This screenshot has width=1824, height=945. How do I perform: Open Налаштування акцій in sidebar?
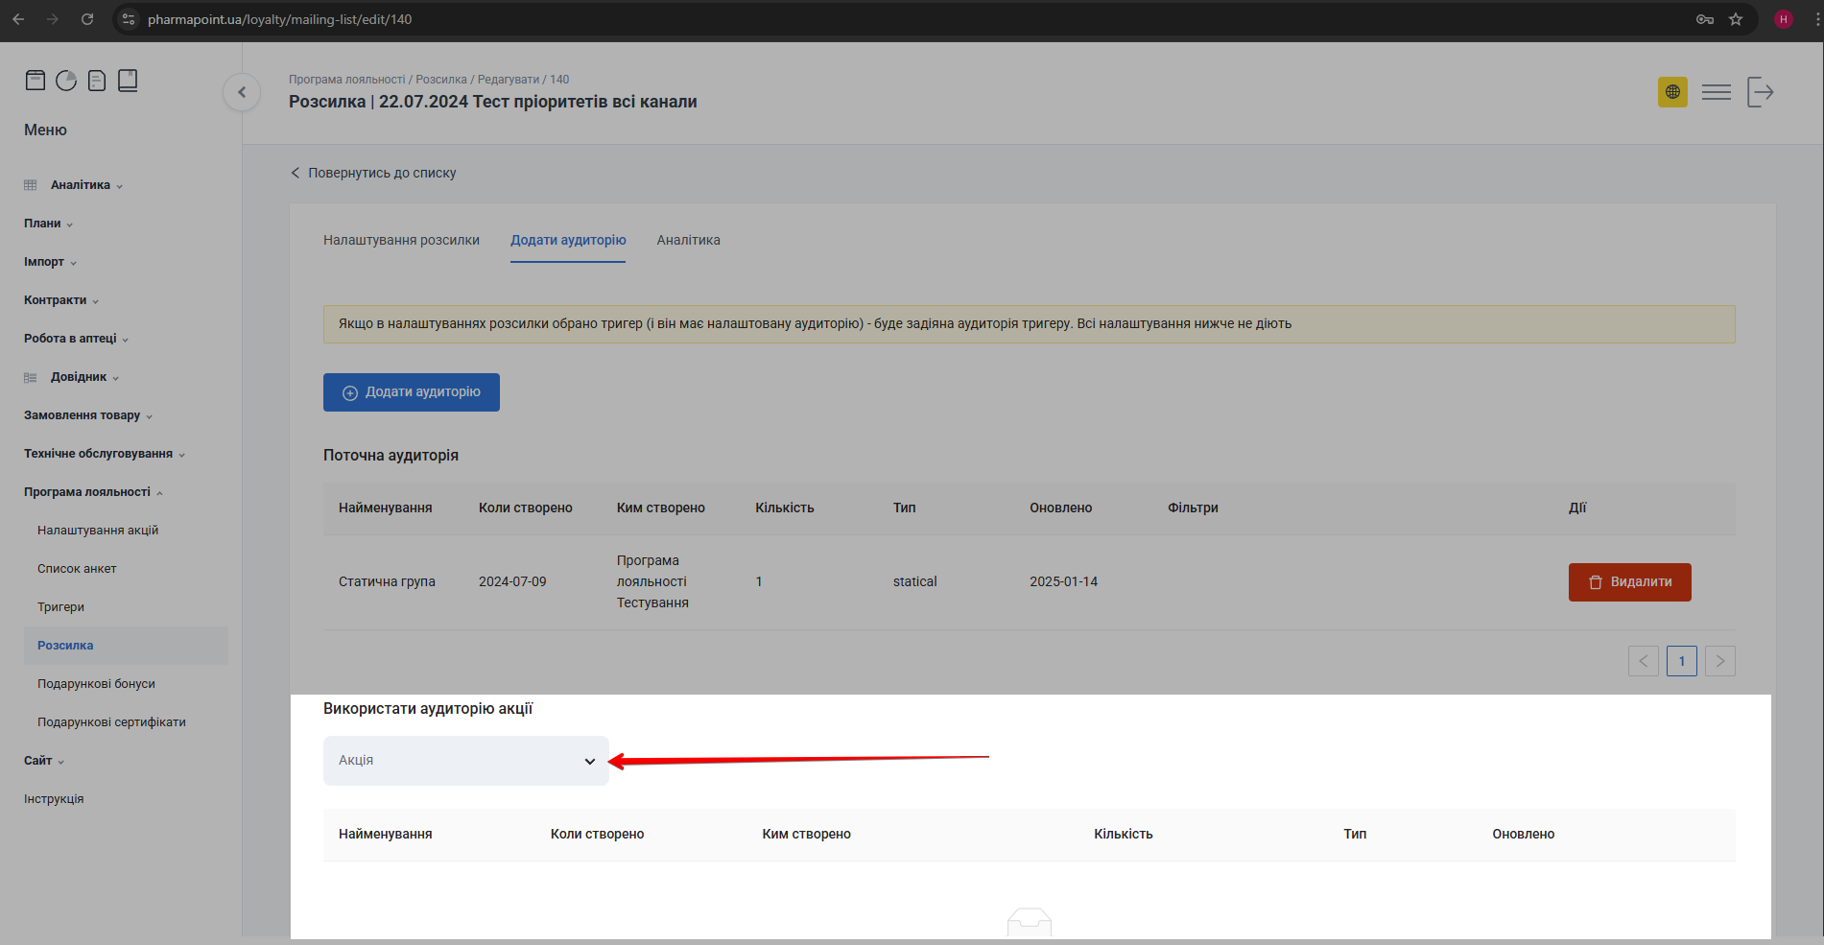click(x=98, y=531)
